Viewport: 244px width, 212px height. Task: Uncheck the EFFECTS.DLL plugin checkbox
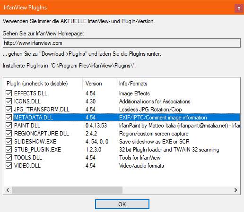pyautogui.click(x=9, y=93)
